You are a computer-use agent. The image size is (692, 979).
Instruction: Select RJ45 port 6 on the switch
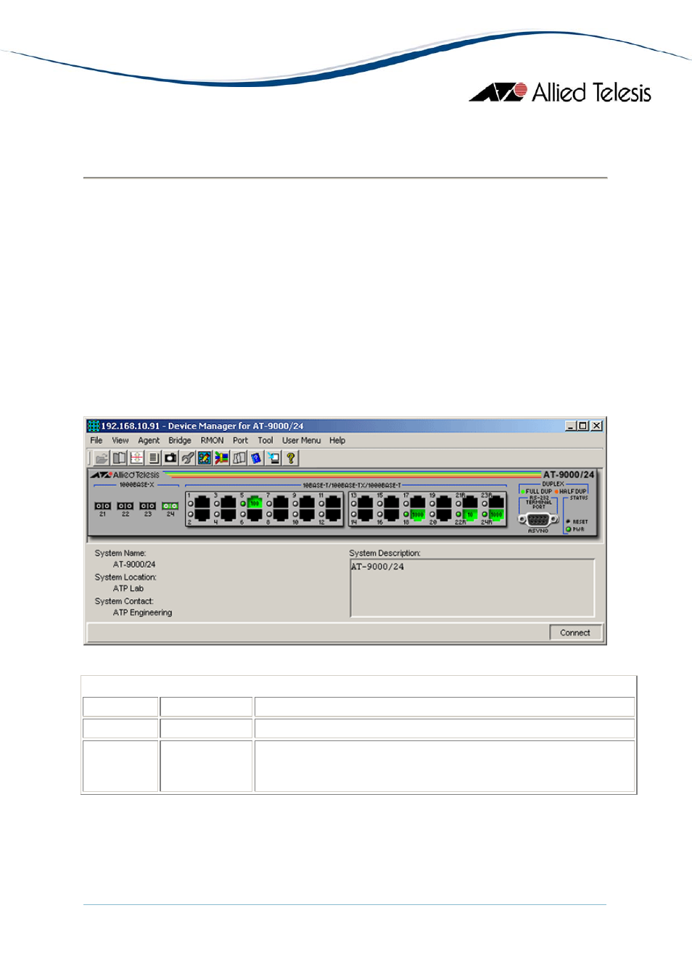(255, 515)
